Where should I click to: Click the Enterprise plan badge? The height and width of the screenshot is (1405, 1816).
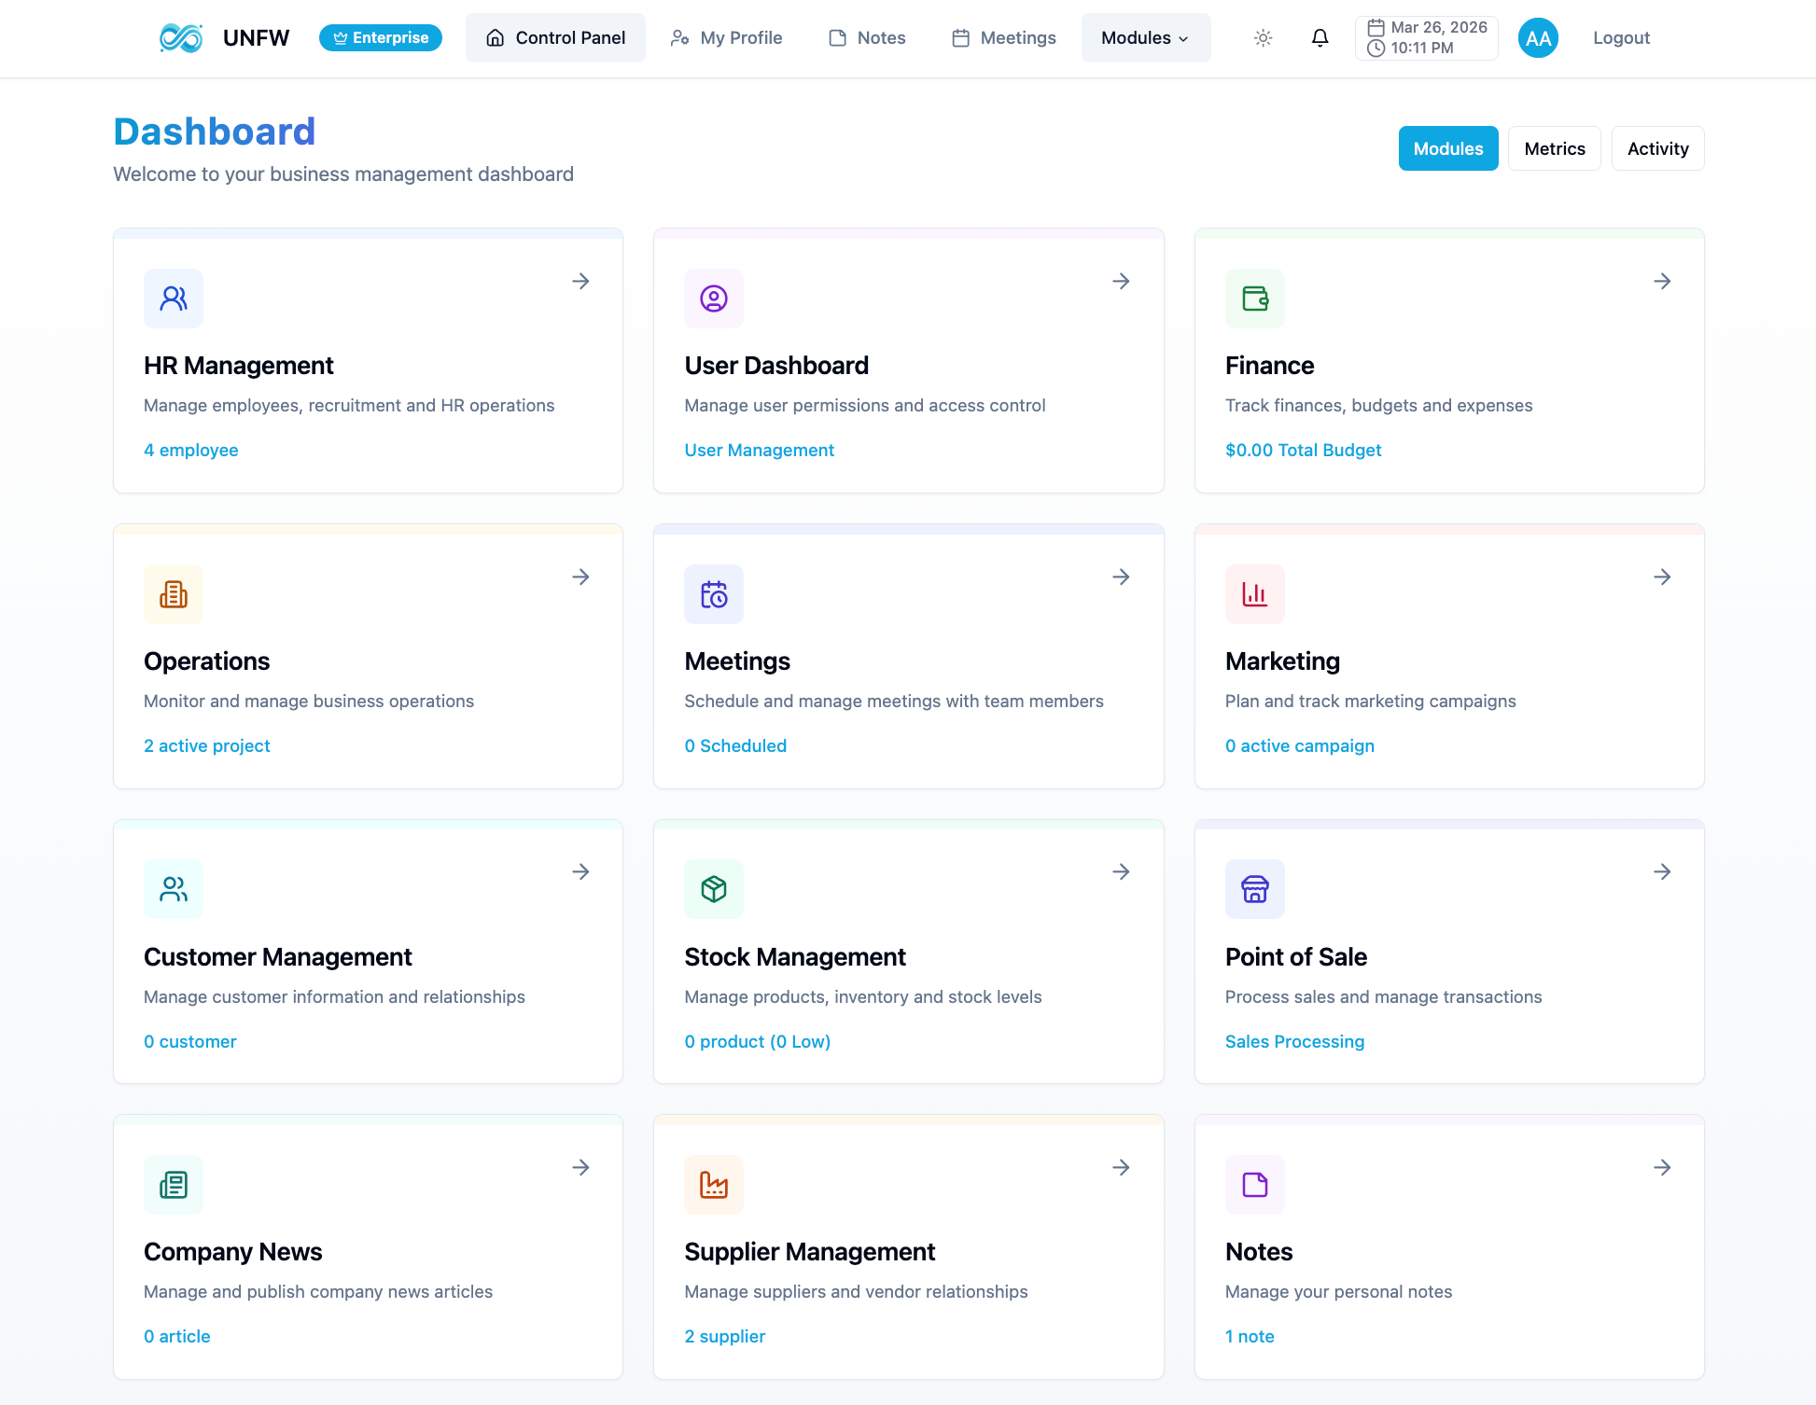381,38
